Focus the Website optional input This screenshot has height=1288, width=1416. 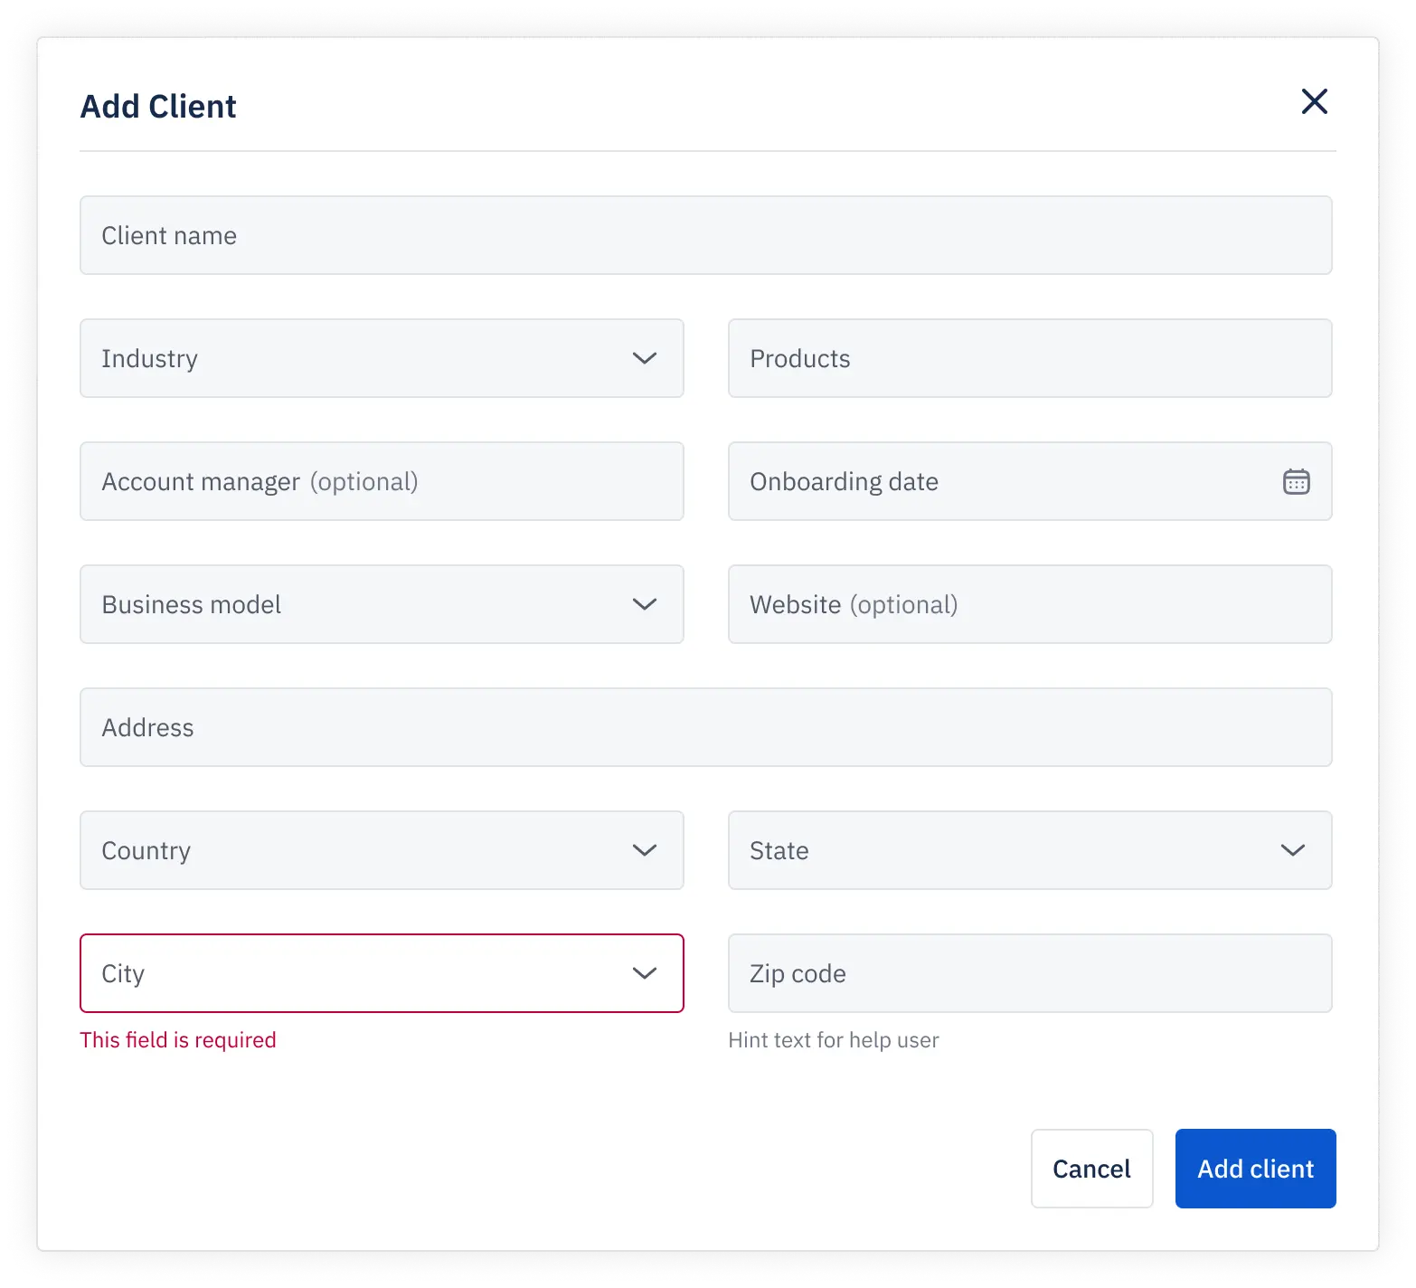(1030, 604)
